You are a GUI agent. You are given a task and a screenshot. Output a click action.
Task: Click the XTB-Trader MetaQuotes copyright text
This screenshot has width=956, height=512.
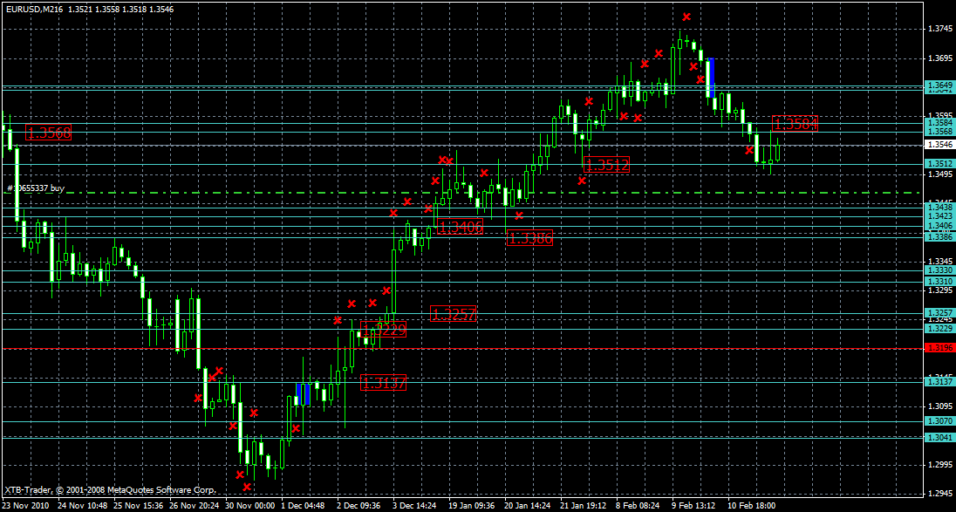tap(109, 489)
